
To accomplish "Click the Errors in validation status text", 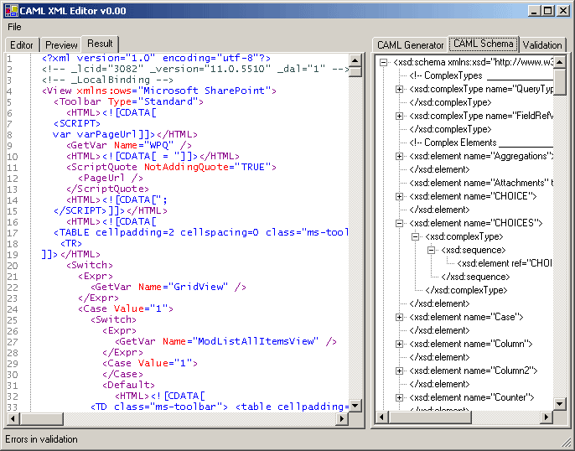I will tap(41, 439).
